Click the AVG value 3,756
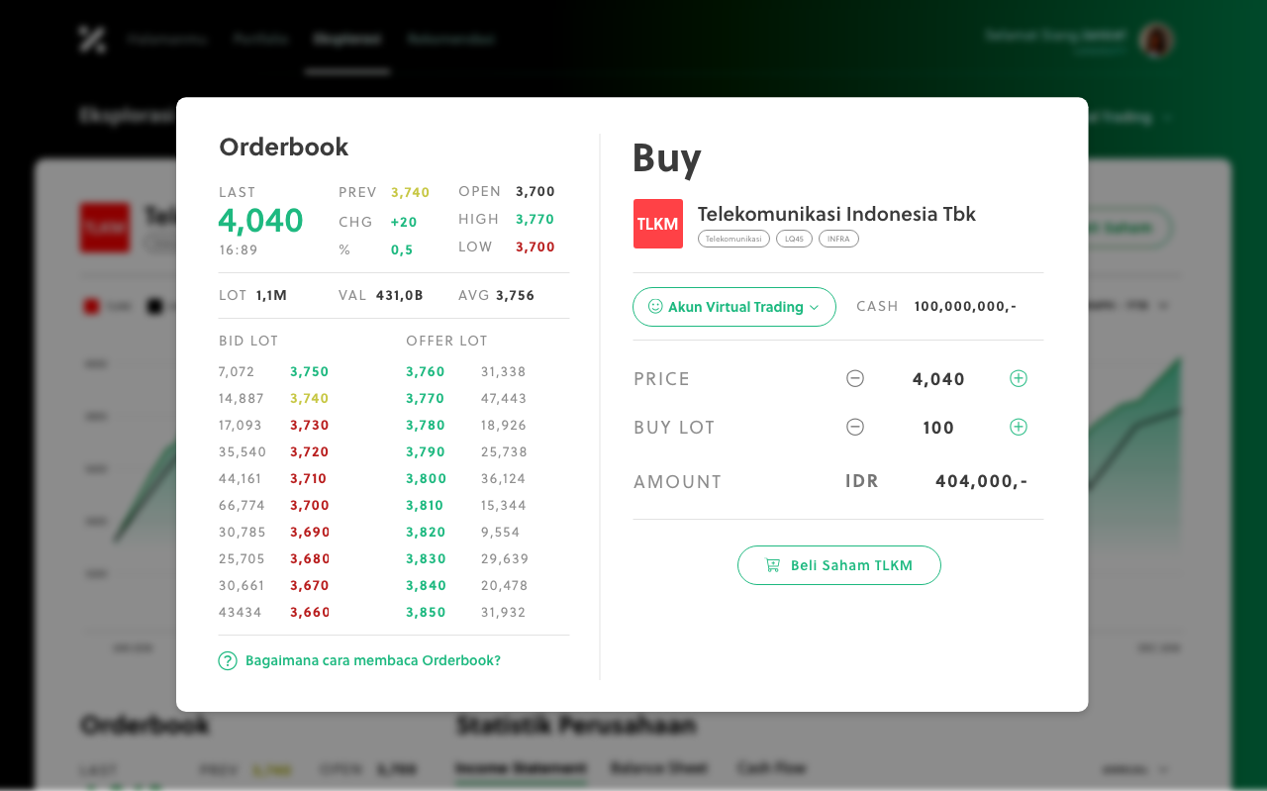 coord(516,296)
